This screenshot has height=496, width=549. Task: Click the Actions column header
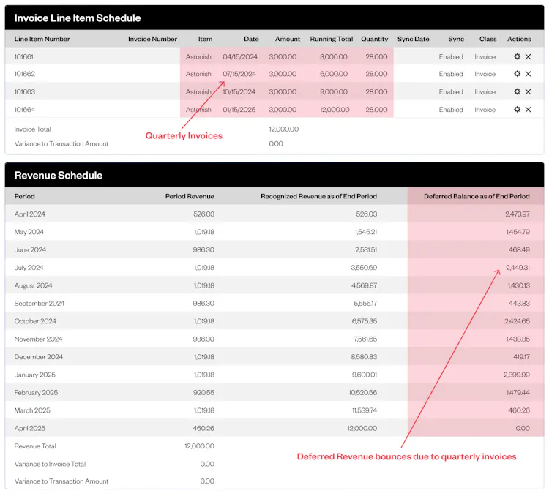(x=519, y=39)
